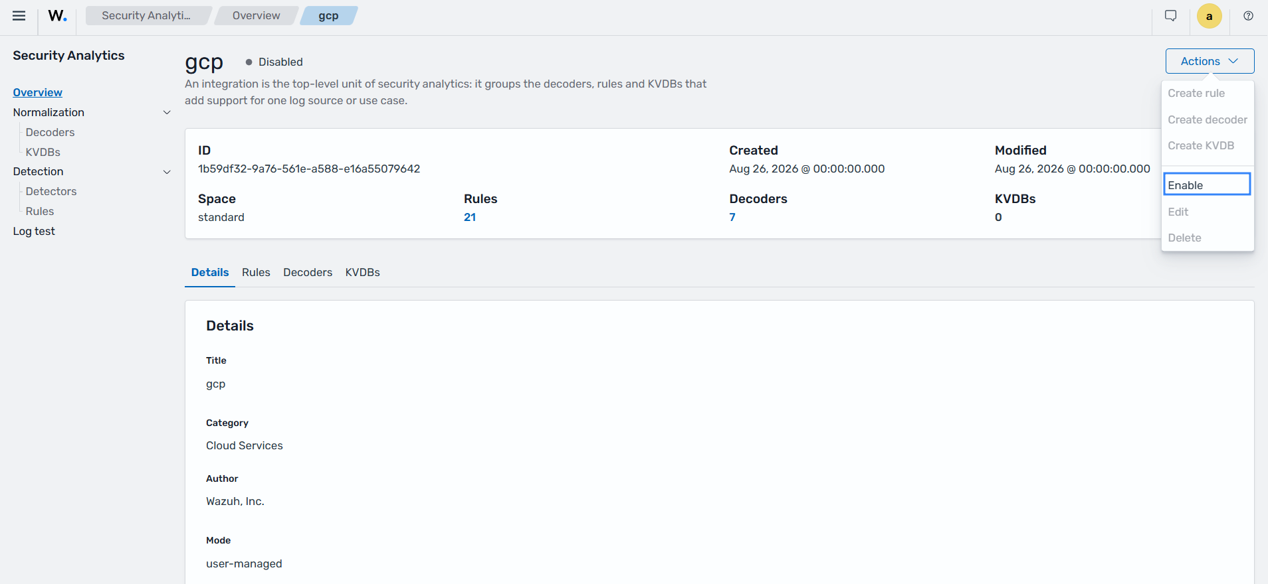The height and width of the screenshot is (584, 1268).
Task: Click the Decoders count link 7
Action: [732, 218]
